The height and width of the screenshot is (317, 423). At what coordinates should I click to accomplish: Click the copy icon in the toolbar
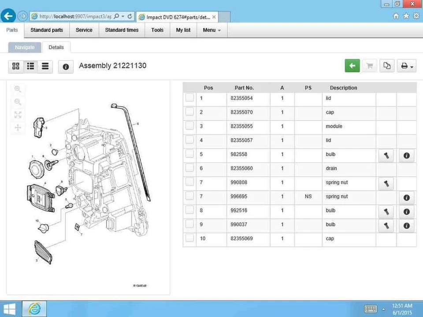point(387,65)
